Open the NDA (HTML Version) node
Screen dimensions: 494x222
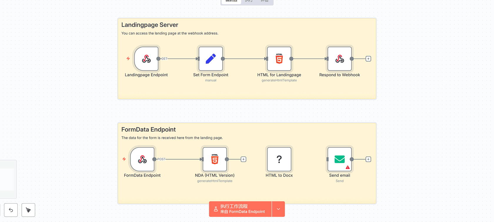(x=215, y=159)
